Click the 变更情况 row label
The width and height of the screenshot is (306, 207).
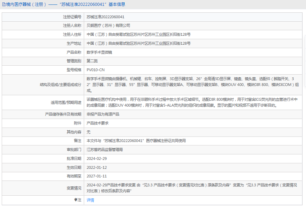[x=74, y=188]
